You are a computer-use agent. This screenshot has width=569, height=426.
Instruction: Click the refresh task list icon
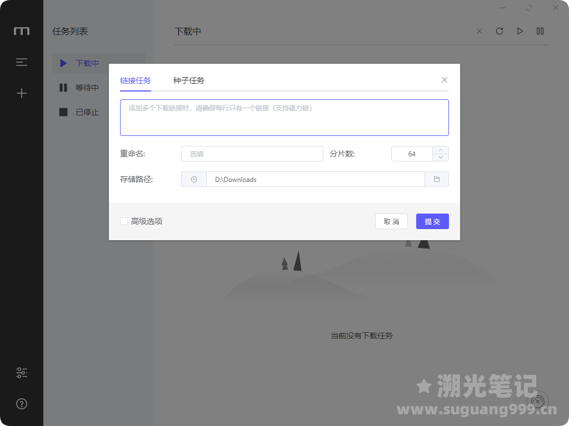[x=500, y=31]
